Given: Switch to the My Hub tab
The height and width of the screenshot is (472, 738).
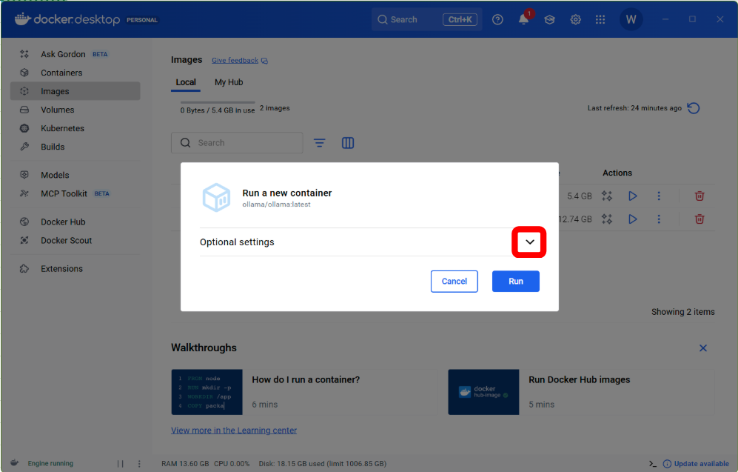Looking at the screenshot, I should (229, 82).
